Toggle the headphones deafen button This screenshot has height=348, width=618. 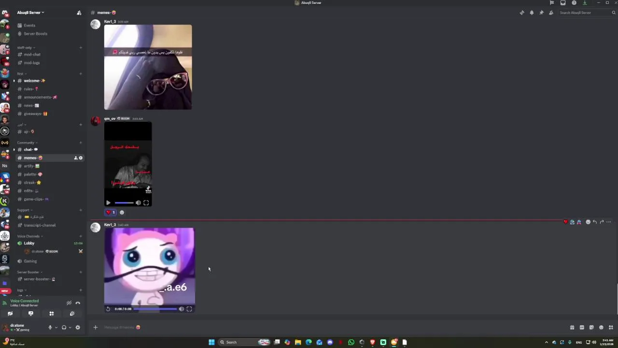[64, 327]
